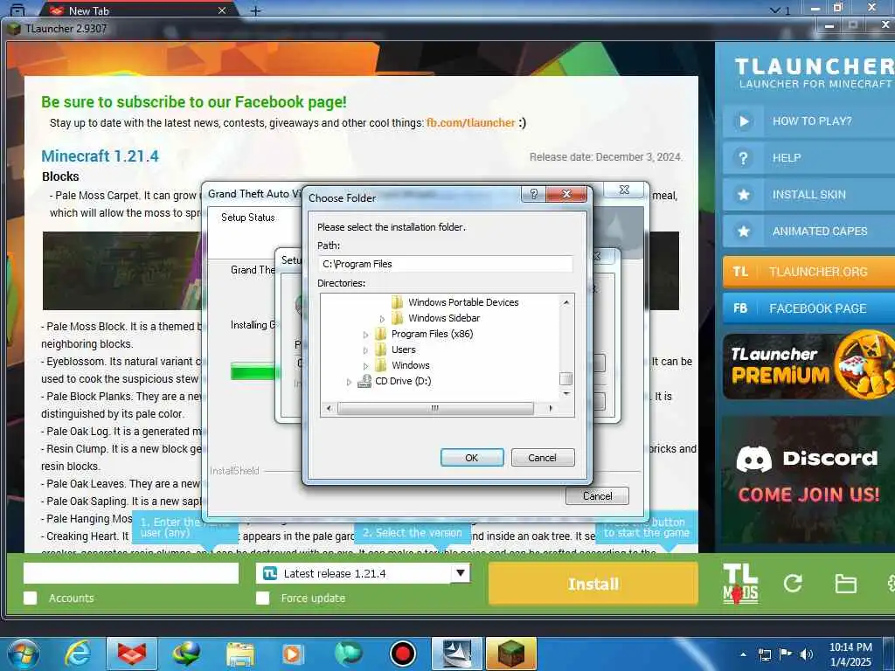Open Windows Explorer folder taskbar icon

point(239,654)
